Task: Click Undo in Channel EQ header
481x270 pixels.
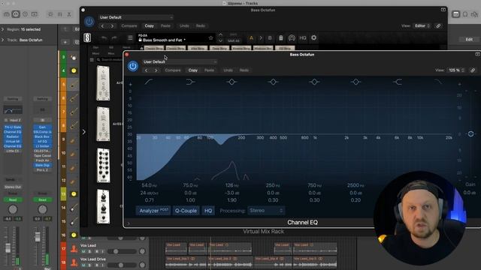Action: [x=228, y=70]
